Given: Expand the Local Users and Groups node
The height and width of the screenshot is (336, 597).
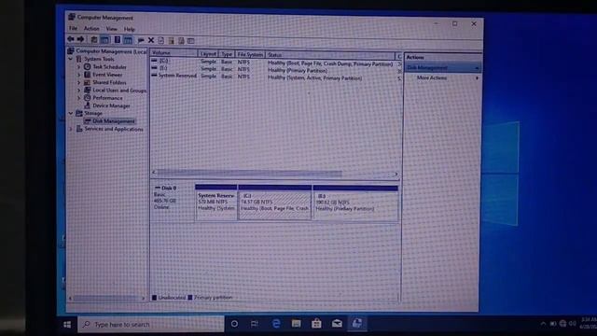Looking at the screenshot, I should pyautogui.click(x=78, y=91).
